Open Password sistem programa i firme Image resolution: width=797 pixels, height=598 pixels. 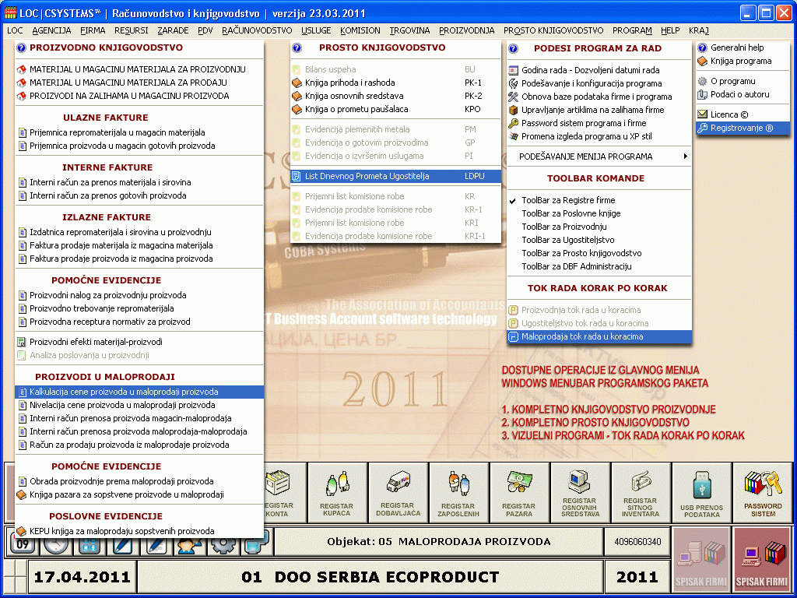pos(599,123)
